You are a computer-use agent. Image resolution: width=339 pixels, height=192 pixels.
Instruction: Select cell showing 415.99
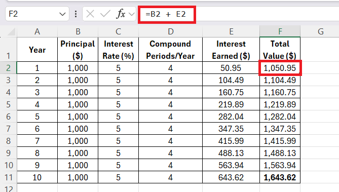point(231,141)
